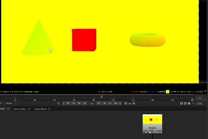
Task: Go to the next keyframe
Action: (x=110, y=103)
